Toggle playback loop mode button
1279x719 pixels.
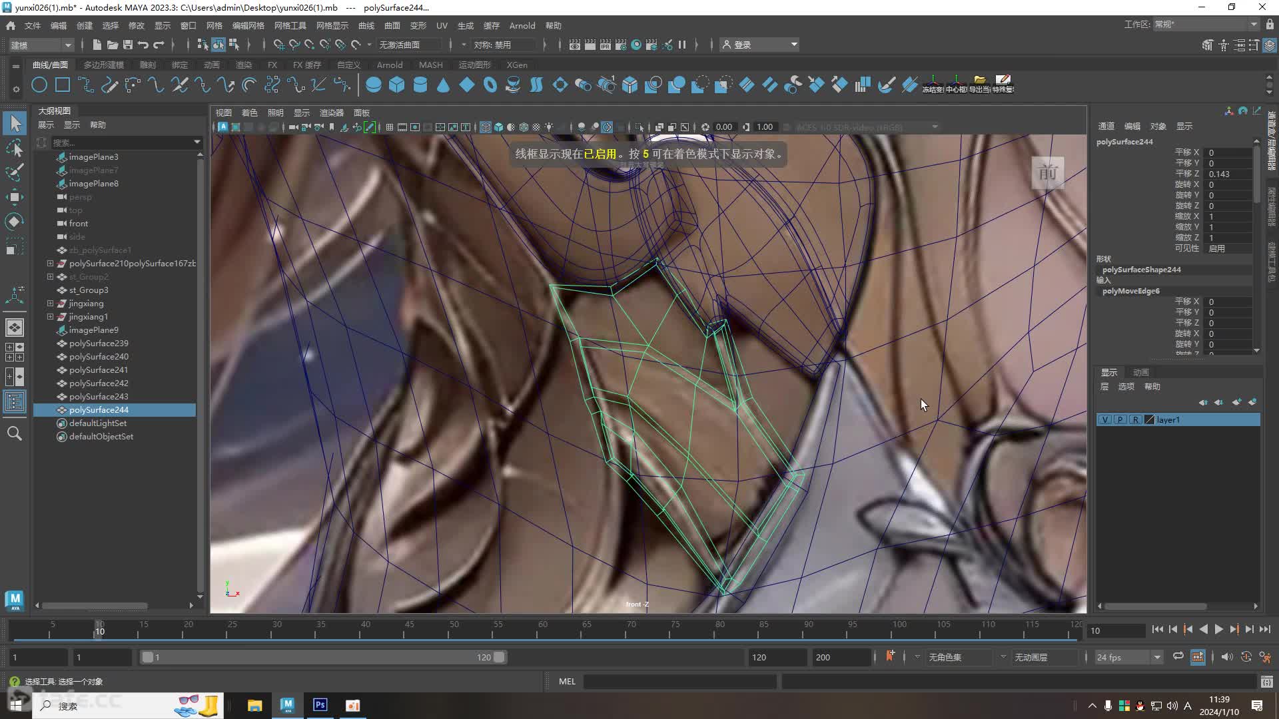tap(1178, 656)
